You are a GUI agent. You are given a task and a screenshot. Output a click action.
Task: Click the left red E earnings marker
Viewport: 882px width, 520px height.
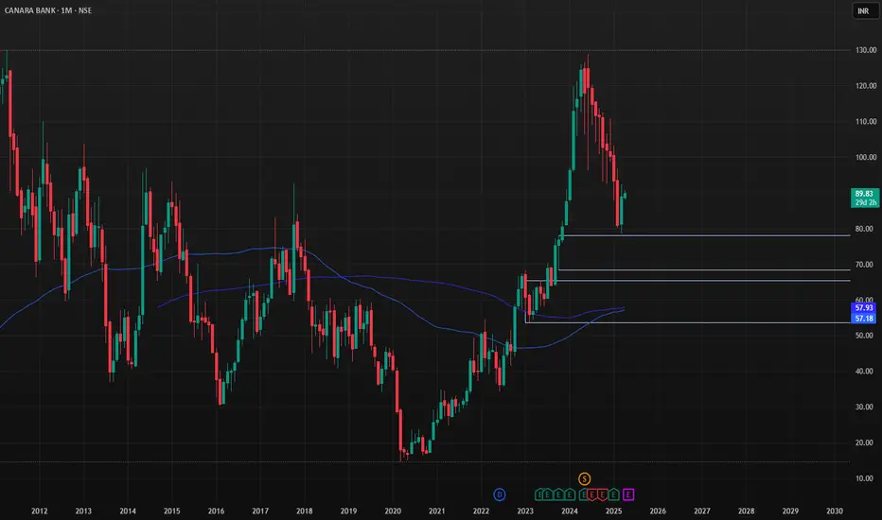(x=591, y=494)
